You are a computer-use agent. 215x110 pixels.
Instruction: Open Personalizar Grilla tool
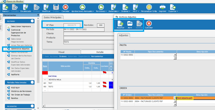(149, 7)
